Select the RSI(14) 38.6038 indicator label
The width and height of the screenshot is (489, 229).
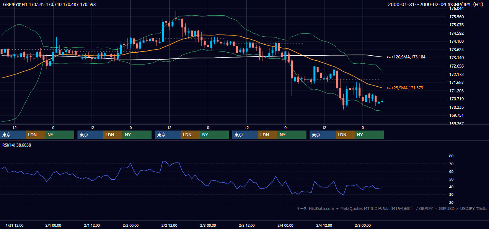click(x=17, y=145)
